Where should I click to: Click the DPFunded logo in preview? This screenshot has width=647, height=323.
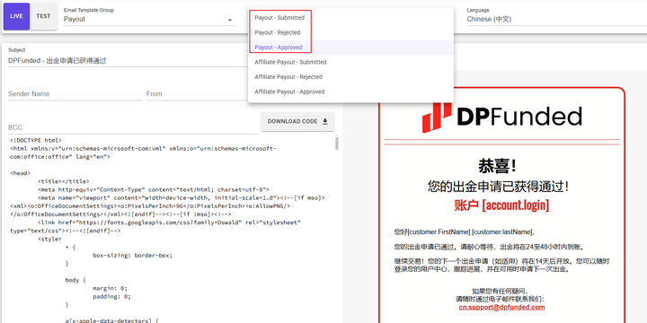501,117
